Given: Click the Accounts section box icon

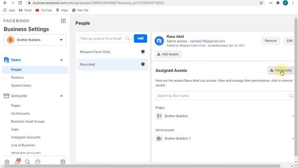Looking at the screenshot, I should 6,96.
